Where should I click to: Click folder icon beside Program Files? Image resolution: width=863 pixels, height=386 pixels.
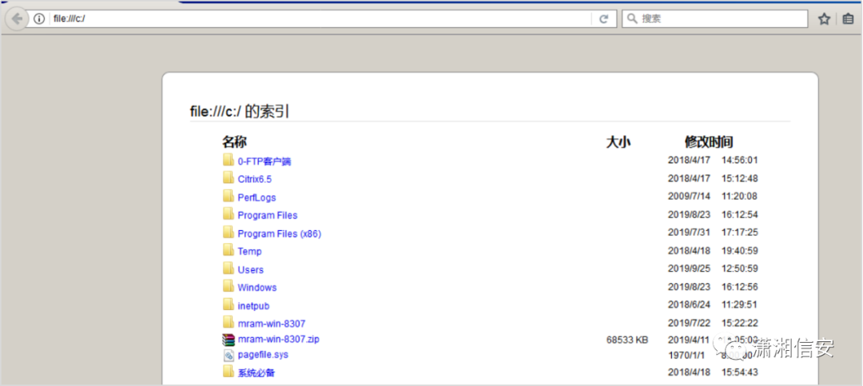[229, 214]
